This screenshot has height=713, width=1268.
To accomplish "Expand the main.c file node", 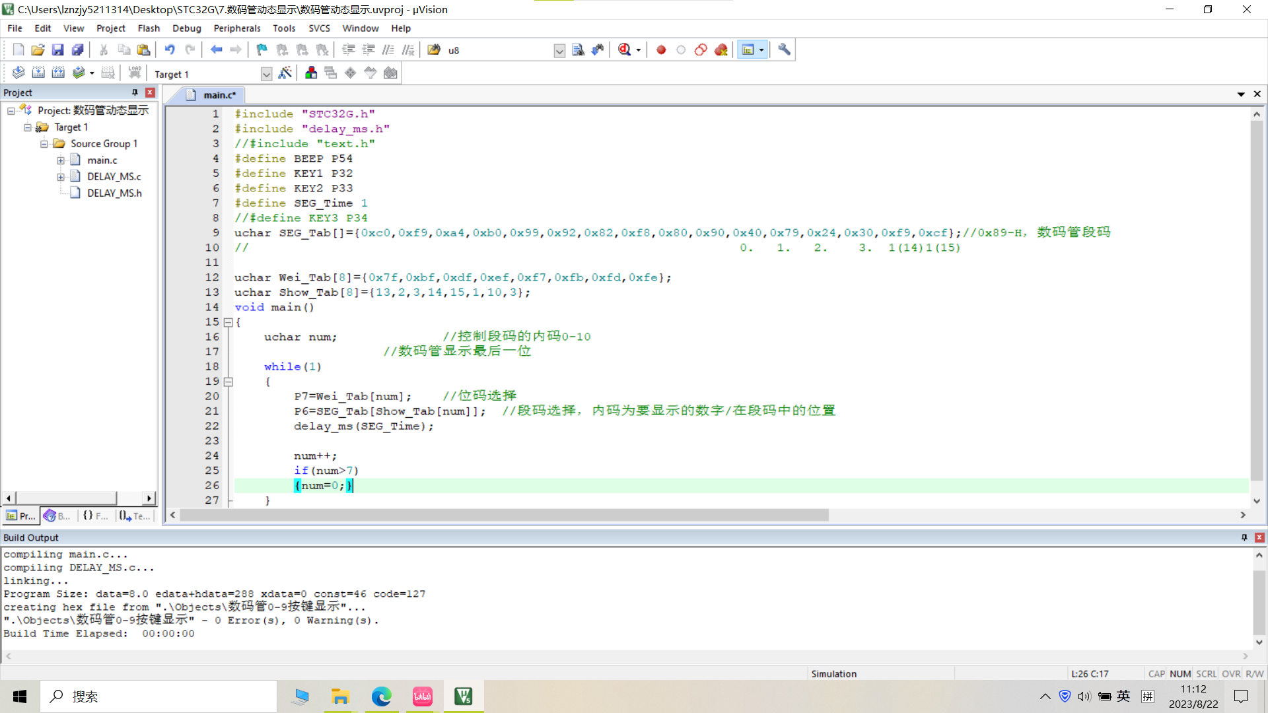I will (x=61, y=160).
